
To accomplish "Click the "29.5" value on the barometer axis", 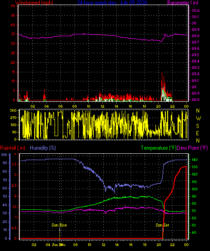I will 196,55.
